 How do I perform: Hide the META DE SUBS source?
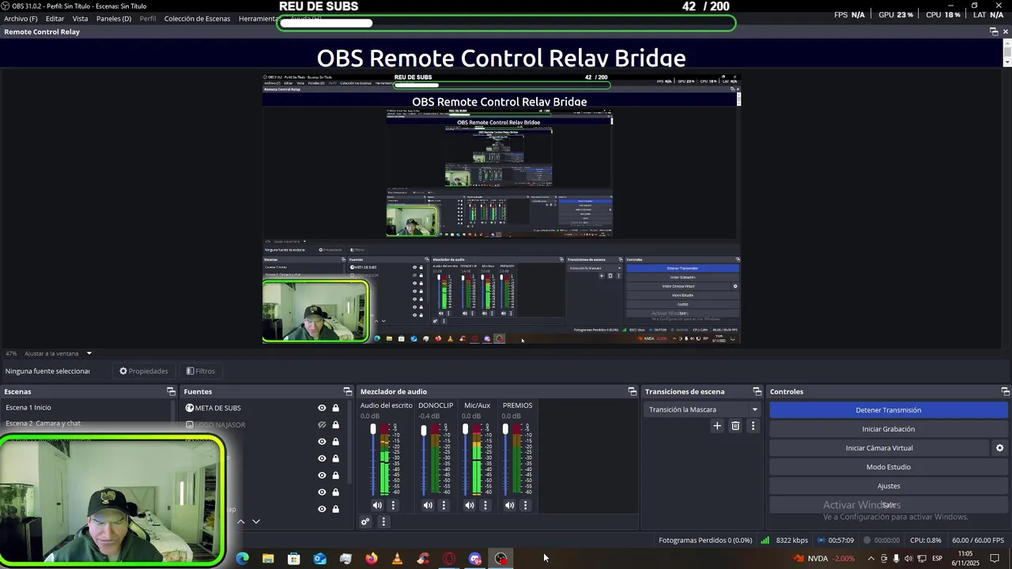click(322, 408)
